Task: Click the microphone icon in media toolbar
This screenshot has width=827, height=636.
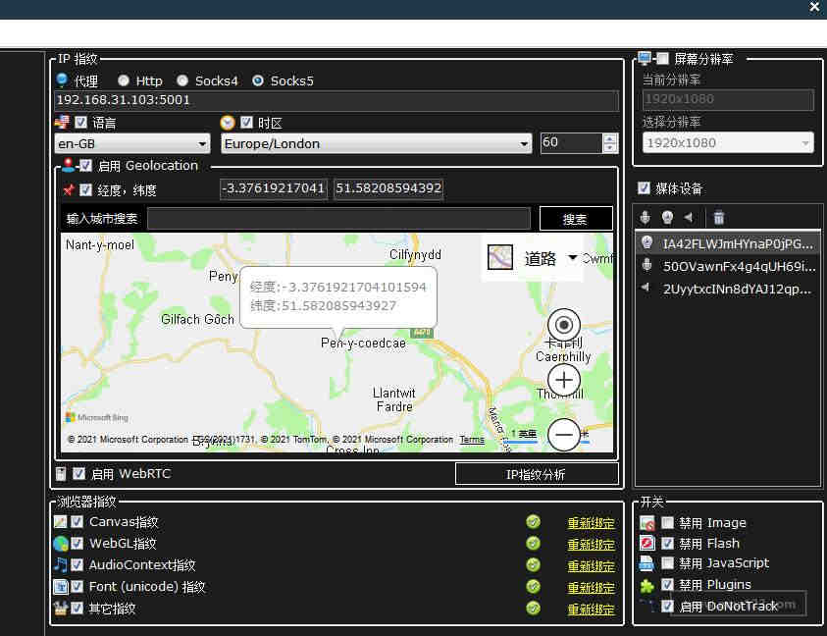Action: pyautogui.click(x=646, y=218)
